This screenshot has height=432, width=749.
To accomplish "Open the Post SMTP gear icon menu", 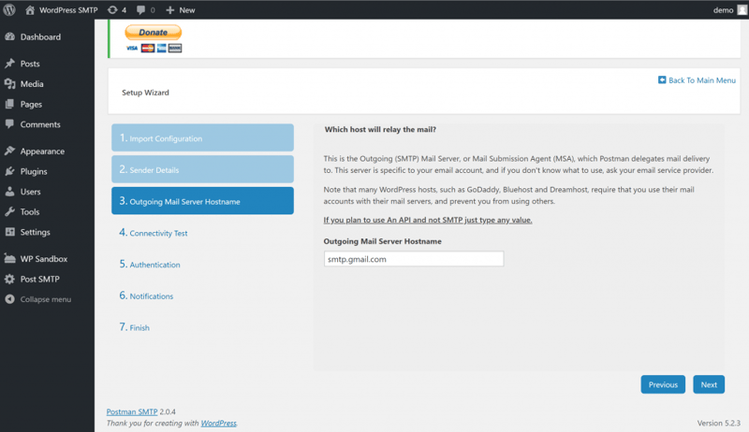I will (x=10, y=279).
